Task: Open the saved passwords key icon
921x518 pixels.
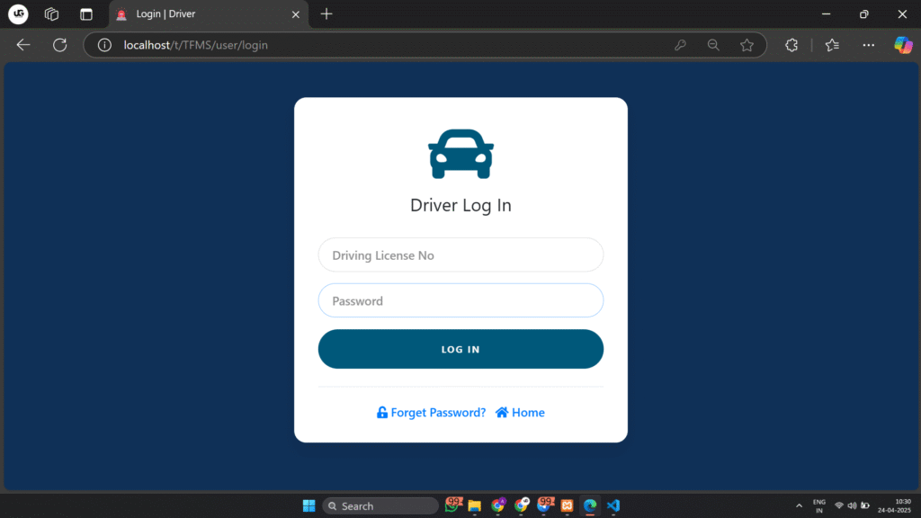Action: coord(680,45)
